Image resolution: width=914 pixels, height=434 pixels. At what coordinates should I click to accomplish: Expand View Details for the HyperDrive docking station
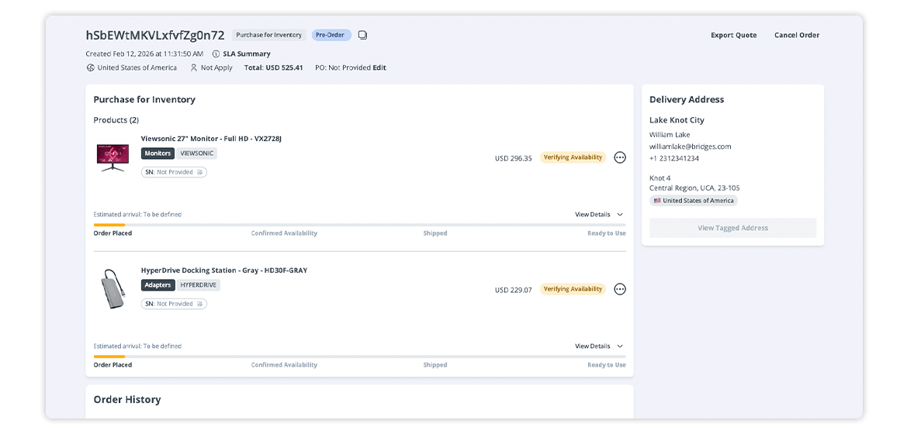coord(598,346)
